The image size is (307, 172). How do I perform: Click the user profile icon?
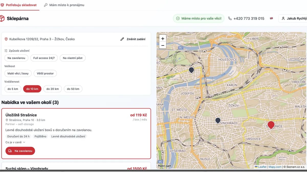pyautogui.click(x=283, y=18)
